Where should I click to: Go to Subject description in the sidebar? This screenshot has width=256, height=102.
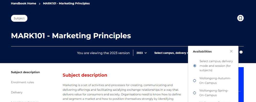click(25, 72)
